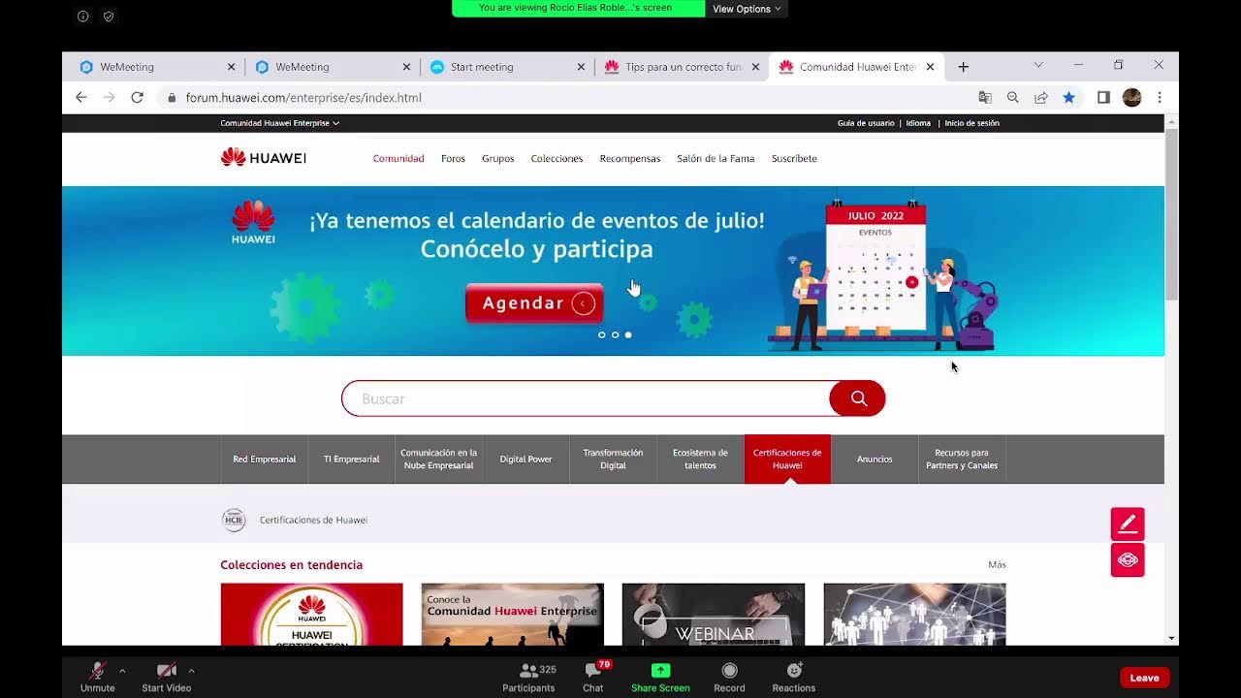The width and height of the screenshot is (1241, 698).
Task: Click Suscríbete in navigation
Action: [x=794, y=158]
